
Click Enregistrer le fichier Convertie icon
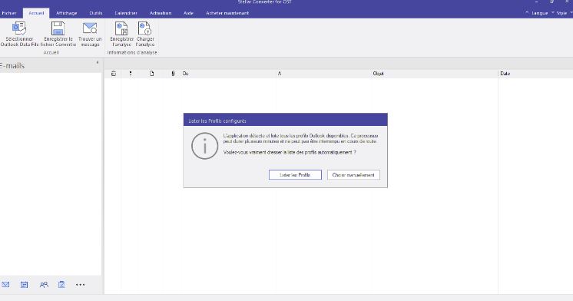tap(58, 28)
